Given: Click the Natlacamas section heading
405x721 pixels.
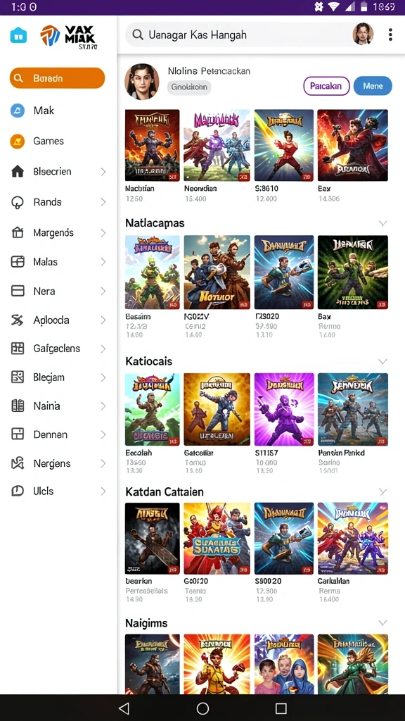Looking at the screenshot, I should [155, 223].
